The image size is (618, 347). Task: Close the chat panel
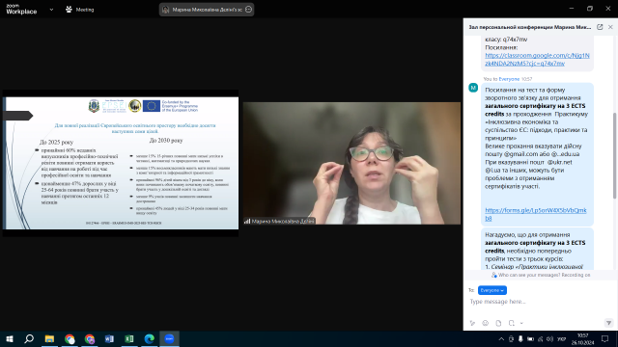(x=610, y=27)
